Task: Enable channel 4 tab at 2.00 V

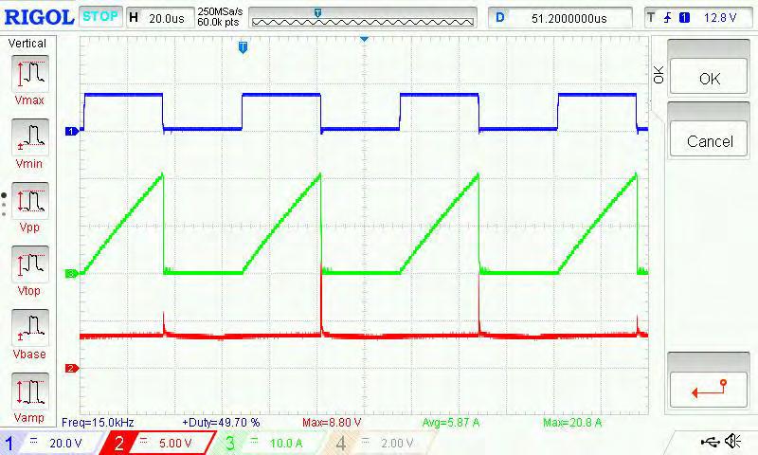Action: 378,443
